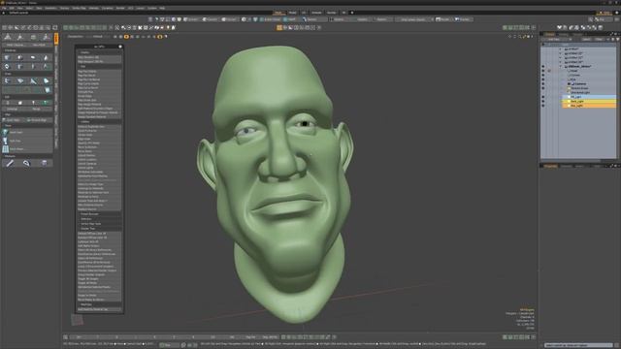Click the last icon in the pen tool row
This screenshot has width=621, height=349.
tap(44, 163)
